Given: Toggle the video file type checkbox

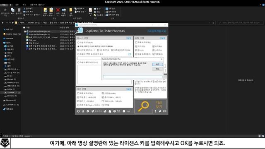Looking at the screenshot, I should [x=154, y=46].
